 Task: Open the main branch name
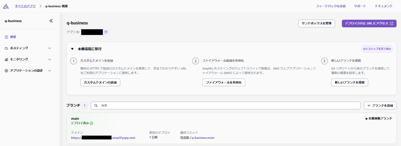pyautogui.click(x=75, y=118)
